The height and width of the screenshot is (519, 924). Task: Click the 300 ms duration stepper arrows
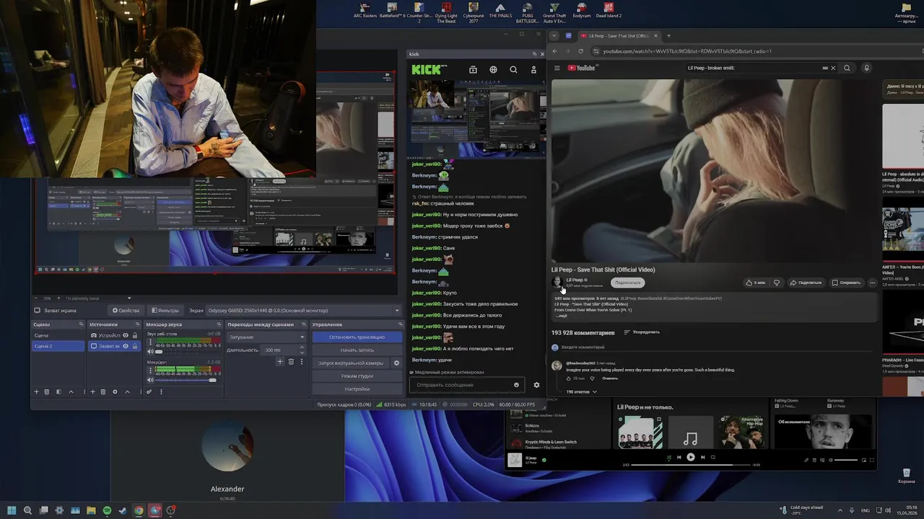[303, 350]
